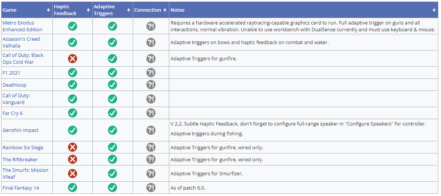Click haptic checkmark for Final Fantasy 14

pos(72,188)
